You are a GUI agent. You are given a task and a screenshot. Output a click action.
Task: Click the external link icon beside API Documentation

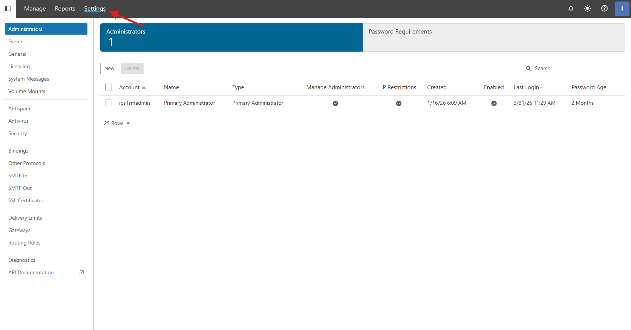click(x=82, y=272)
